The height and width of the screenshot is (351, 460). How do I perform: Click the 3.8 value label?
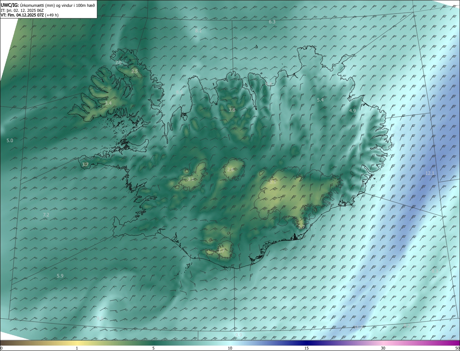[x=232, y=110]
